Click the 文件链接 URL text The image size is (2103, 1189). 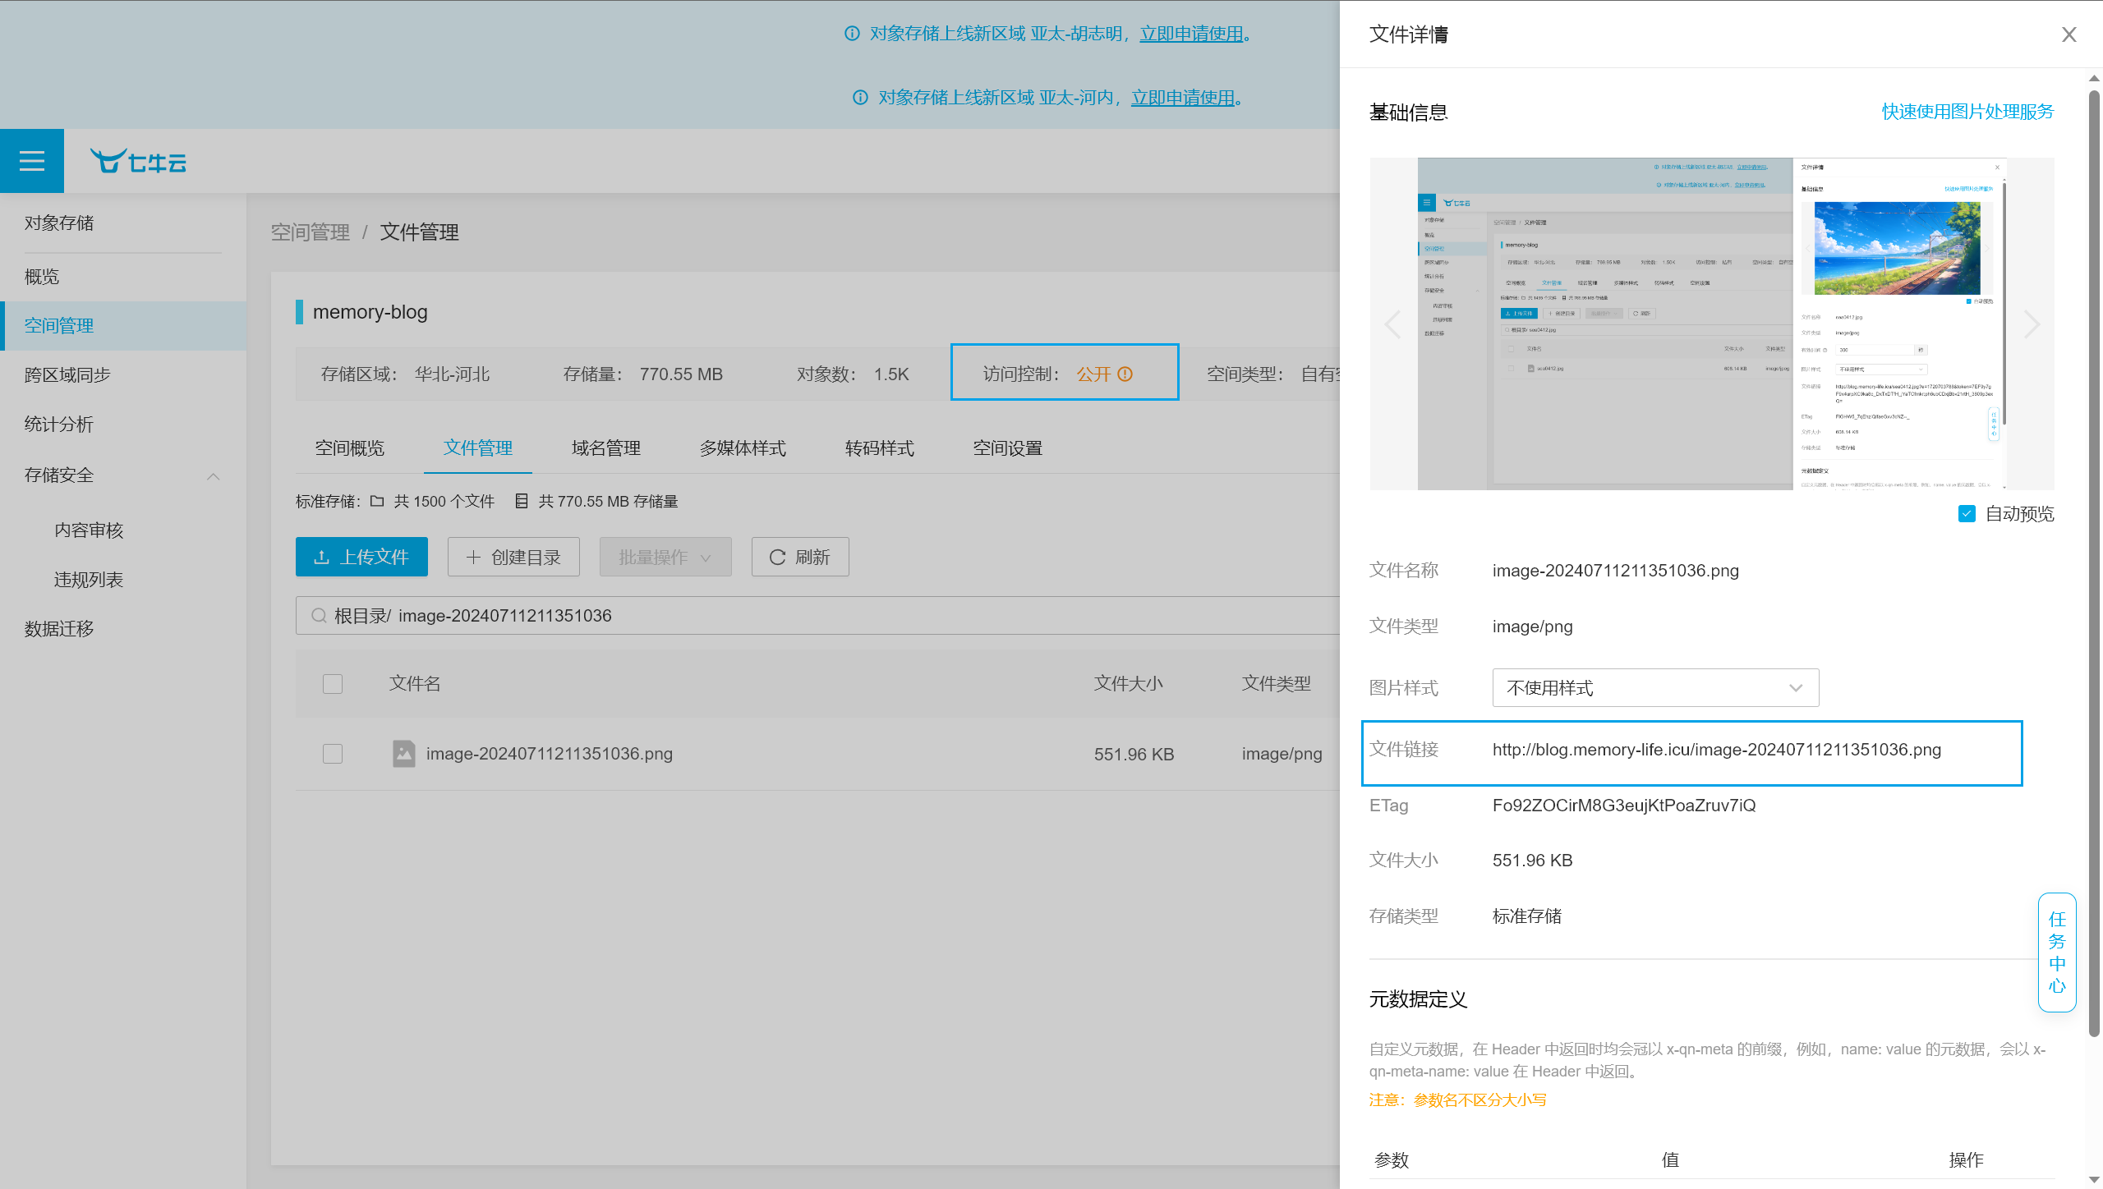point(1717,750)
